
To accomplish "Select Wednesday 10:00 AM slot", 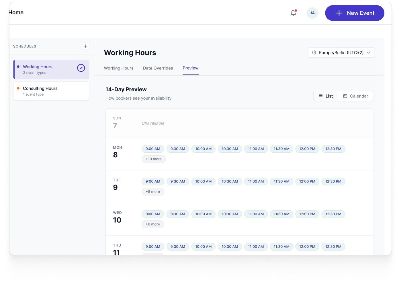I will pyautogui.click(x=204, y=214).
